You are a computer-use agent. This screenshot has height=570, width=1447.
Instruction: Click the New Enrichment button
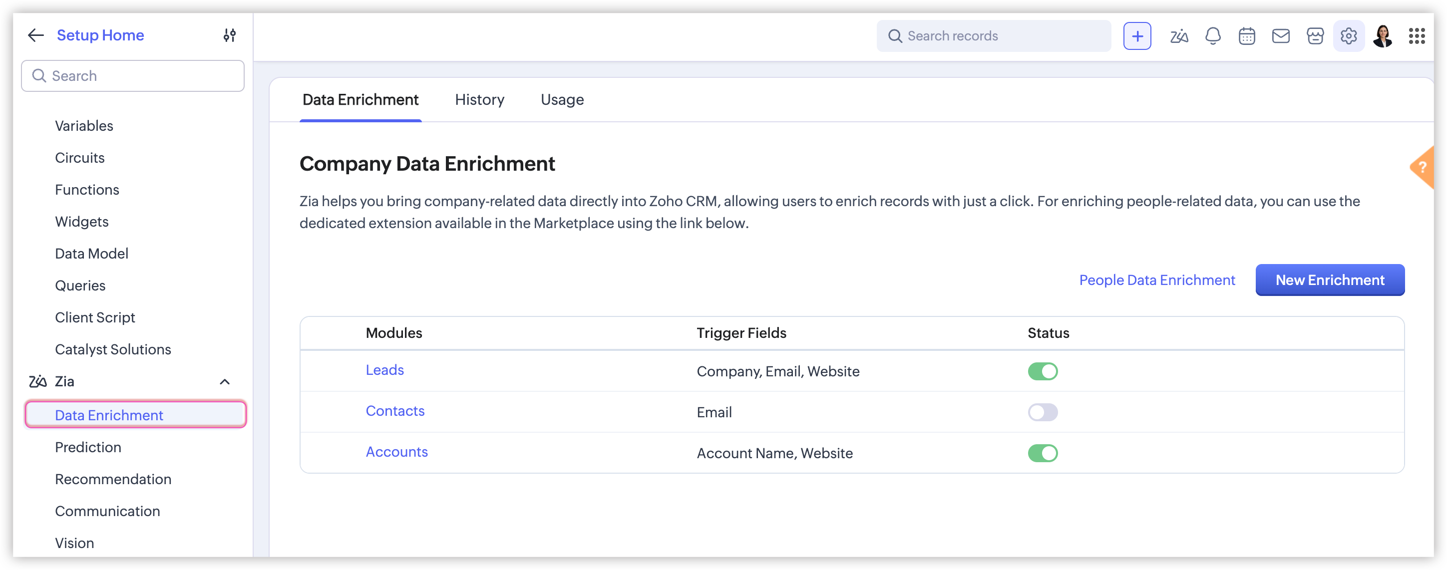coord(1330,280)
